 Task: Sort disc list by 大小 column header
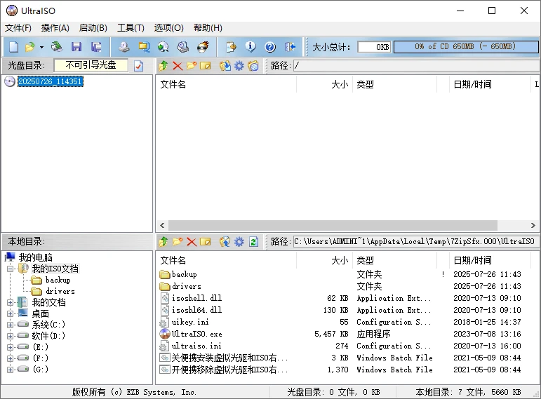tap(324, 84)
